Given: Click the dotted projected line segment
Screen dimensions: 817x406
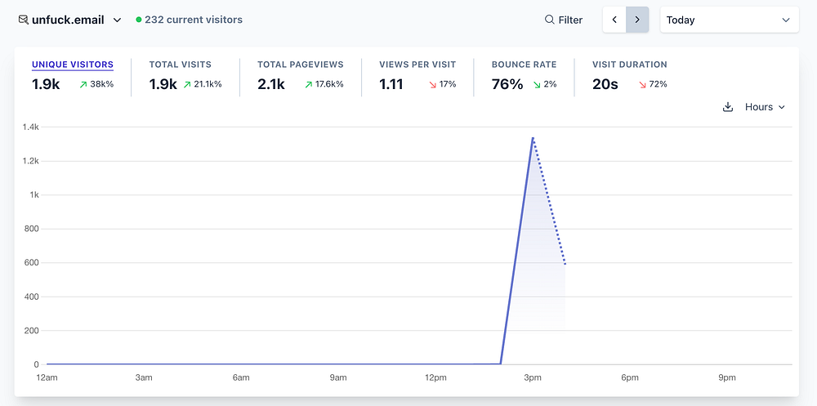Looking at the screenshot, I should 549,201.
